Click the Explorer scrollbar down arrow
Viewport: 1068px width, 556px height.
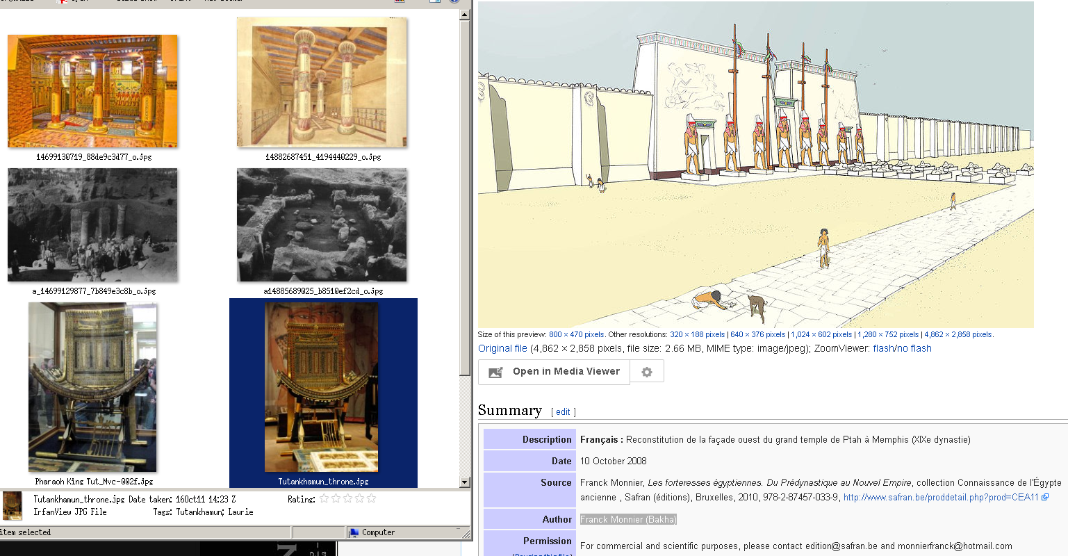pos(466,482)
